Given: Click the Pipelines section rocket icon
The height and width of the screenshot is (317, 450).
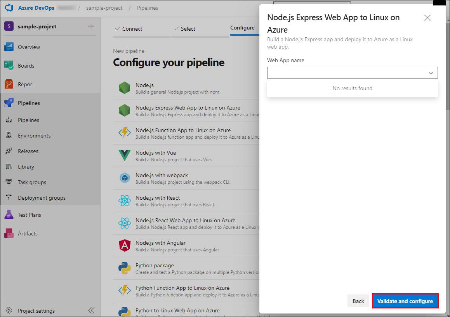Looking at the screenshot, I should coord(9,103).
